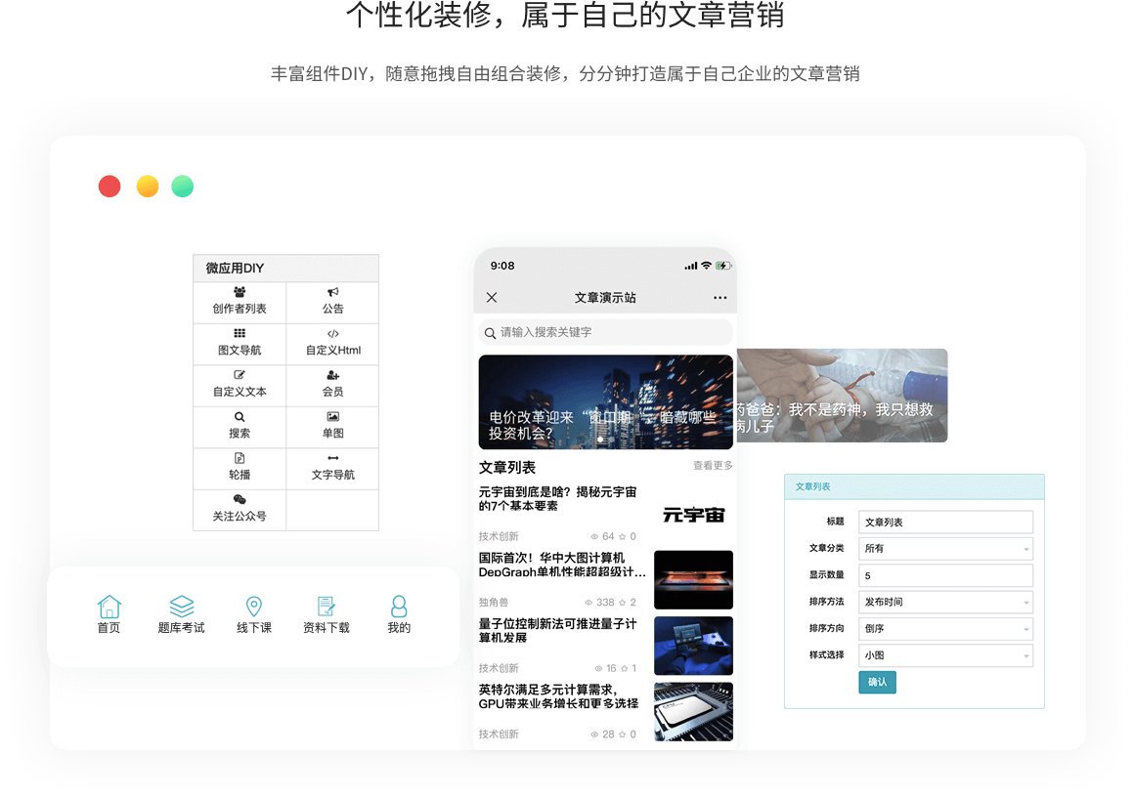Image resolution: width=1133 pixels, height=797 pixels.
Task: Click the 查看更多 link
Action: [x=713, y=466]
